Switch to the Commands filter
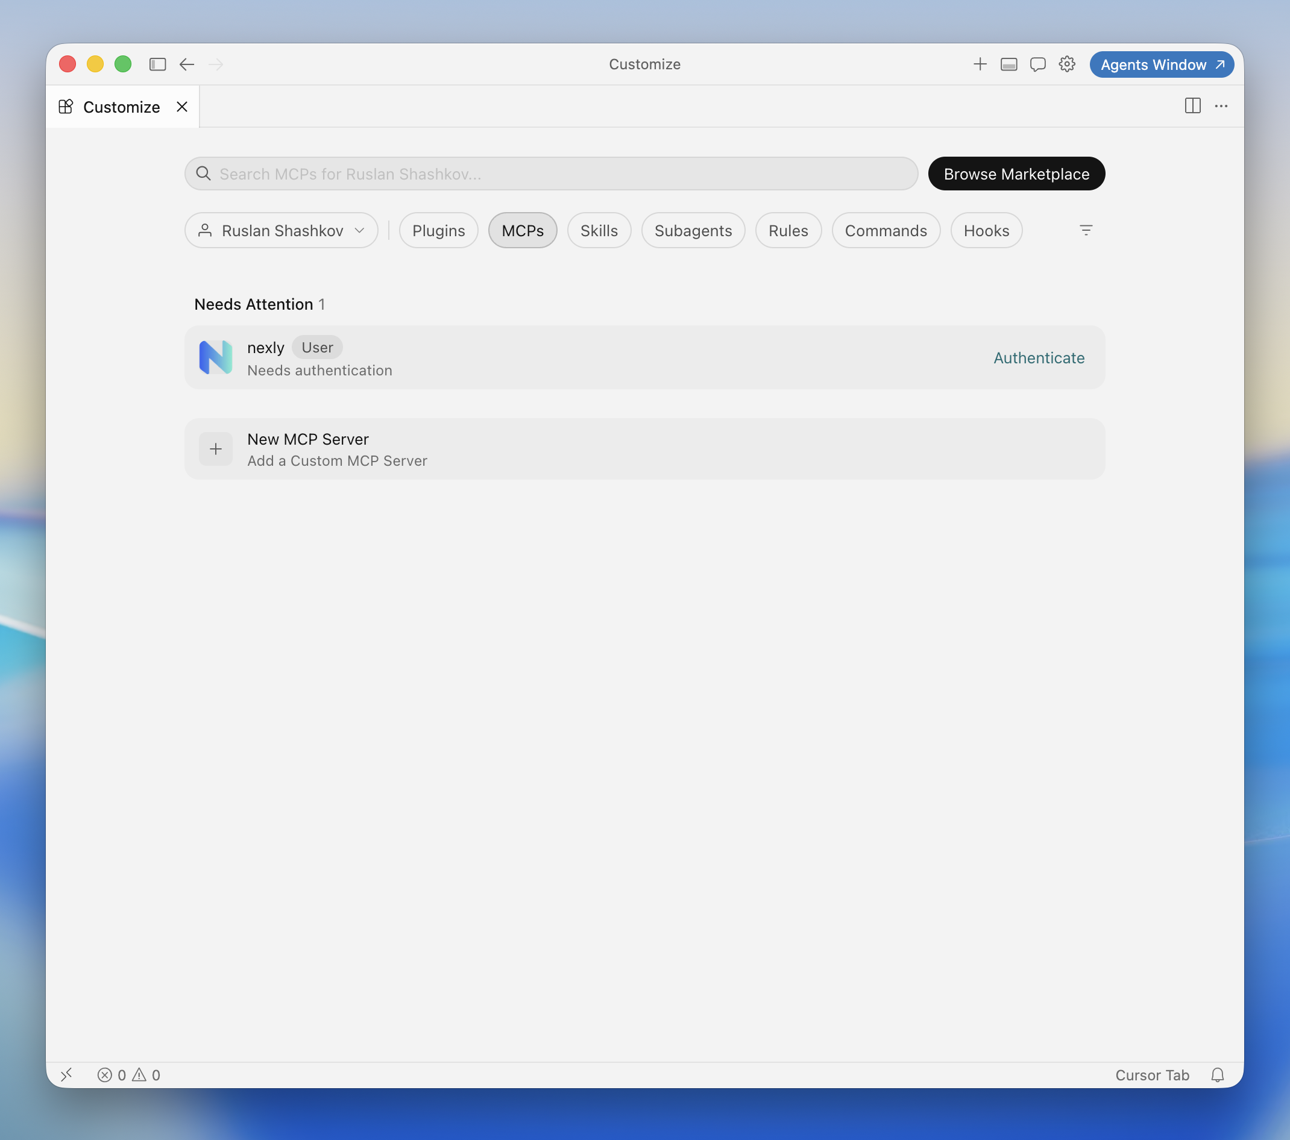This screenshot has height=1140, width=1290. tap(886, 230)
